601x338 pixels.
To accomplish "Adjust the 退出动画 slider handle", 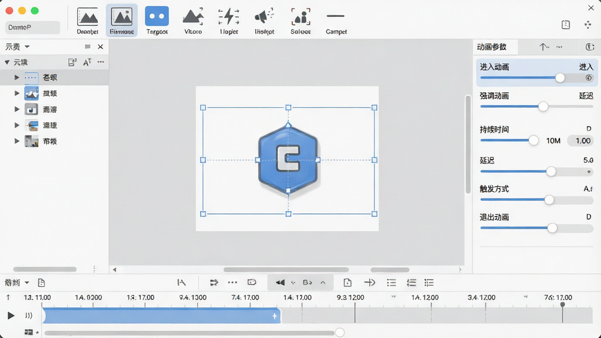I will [552, 228].
